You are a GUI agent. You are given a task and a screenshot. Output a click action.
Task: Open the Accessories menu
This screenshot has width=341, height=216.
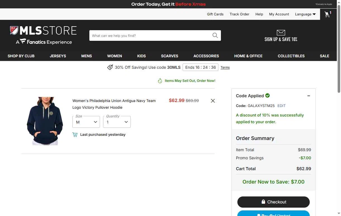point(206,56)
